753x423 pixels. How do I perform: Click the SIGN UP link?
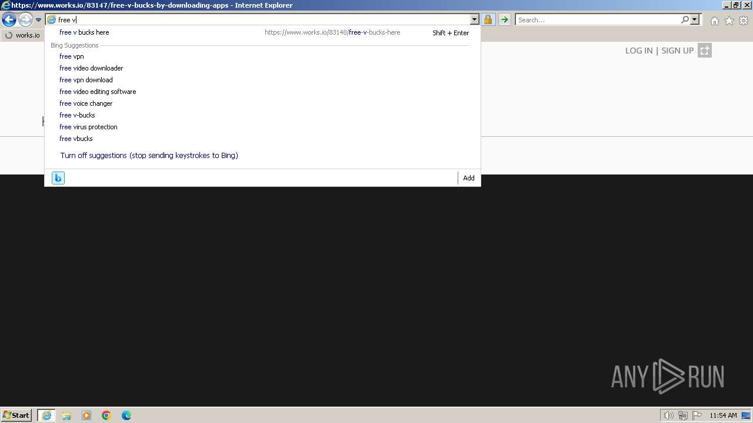point(678,51)
